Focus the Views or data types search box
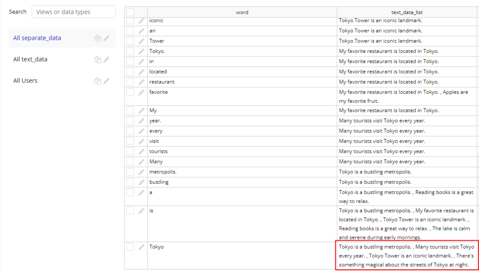 tap(73, 12)
